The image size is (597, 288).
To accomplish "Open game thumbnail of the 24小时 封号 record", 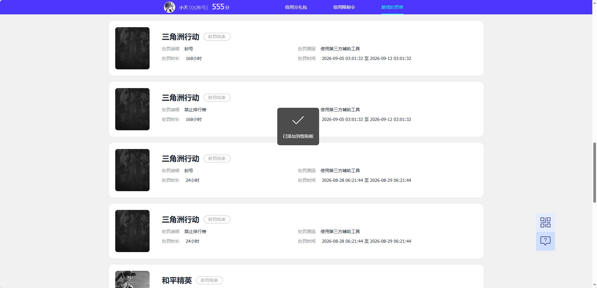I will [x=132, y=170].
